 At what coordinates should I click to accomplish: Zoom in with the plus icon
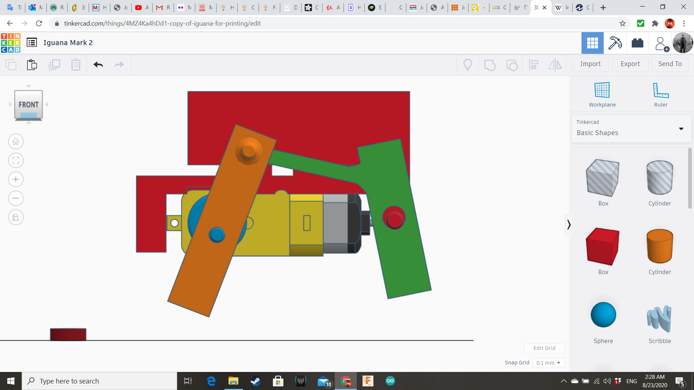pyautogui.click(x=16, y=179)
